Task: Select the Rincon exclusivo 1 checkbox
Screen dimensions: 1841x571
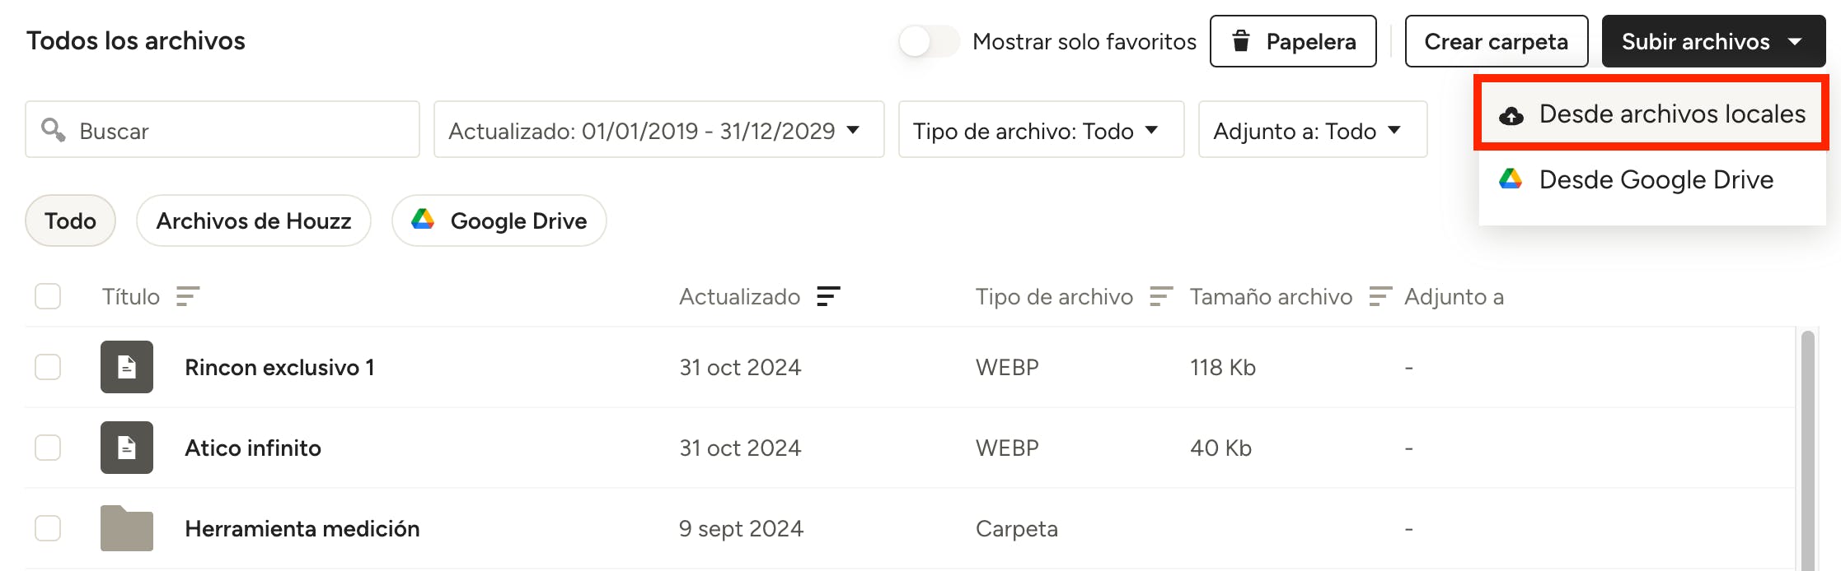Action: tap(48, 367)
